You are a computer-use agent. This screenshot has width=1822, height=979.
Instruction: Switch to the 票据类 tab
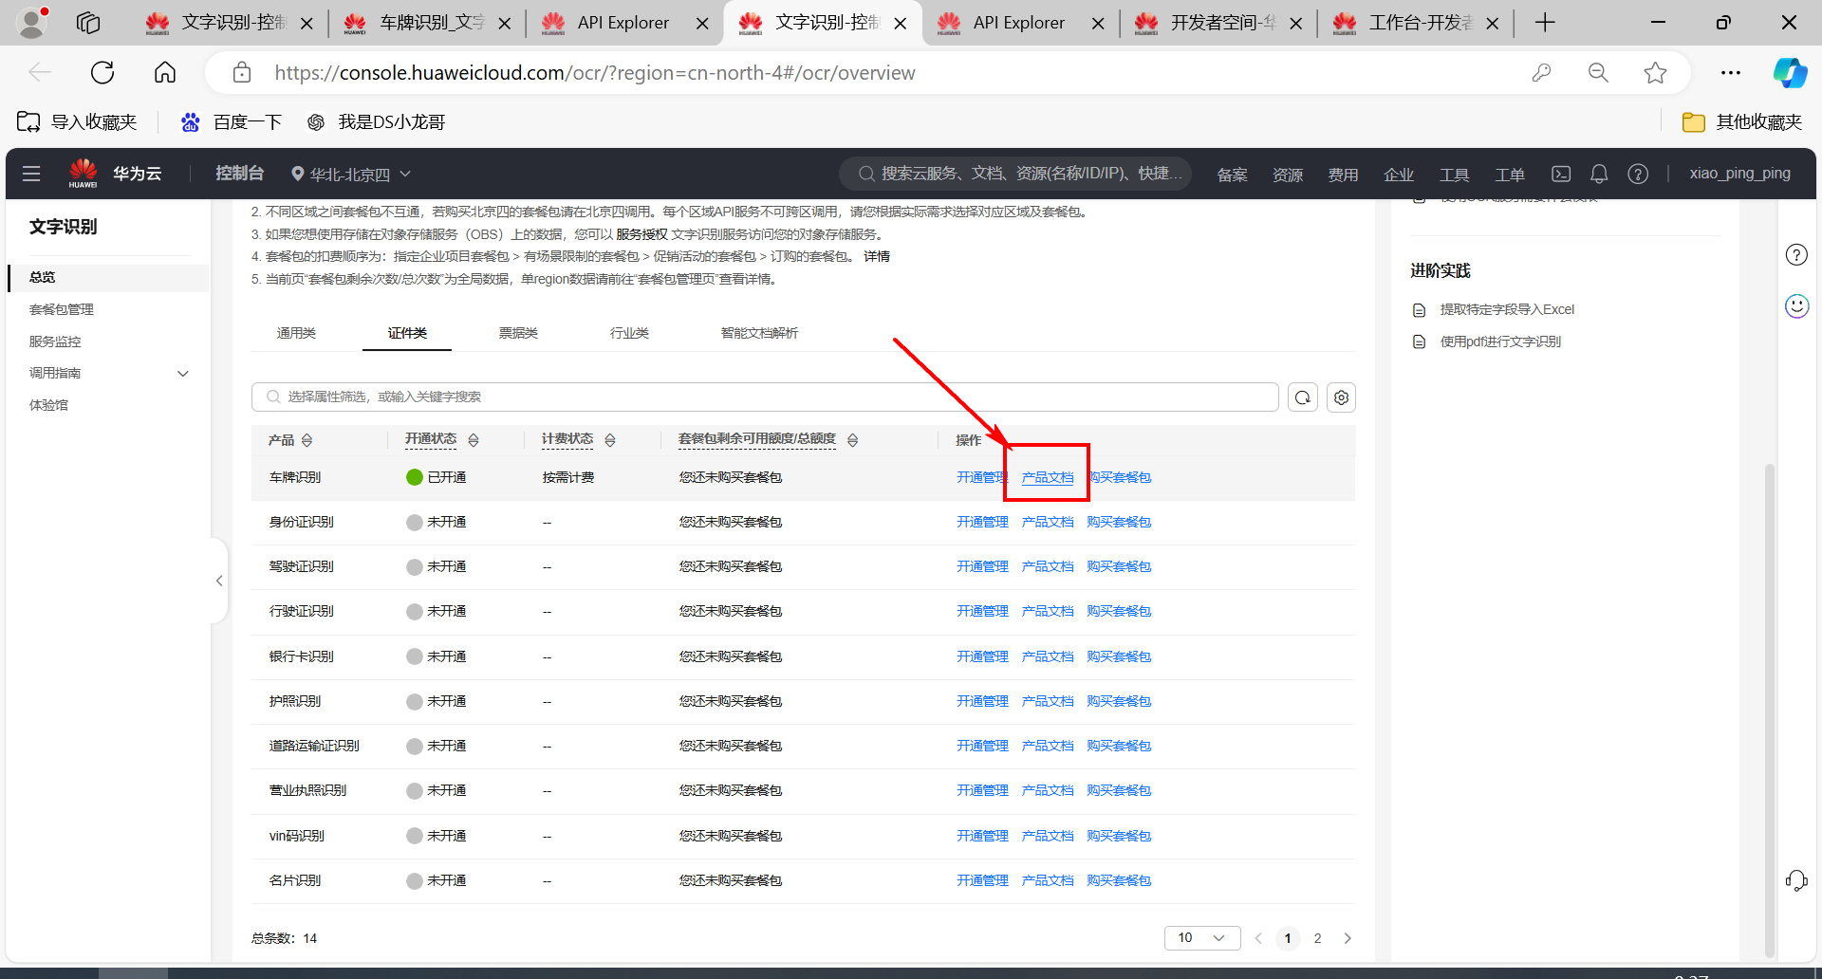click(518, 333)
